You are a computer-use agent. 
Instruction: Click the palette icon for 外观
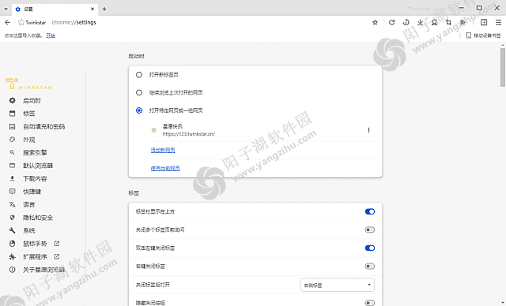(x=13, y=140)
